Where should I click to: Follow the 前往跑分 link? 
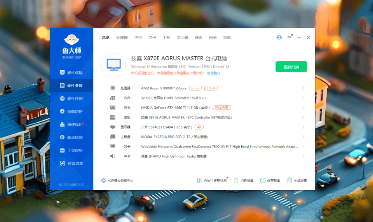point(214,73)
